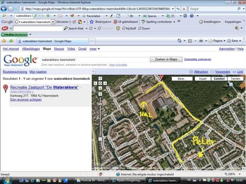The image size is (246, 184).
Task: Click the Zoeken in Maps button
Action: tap(166, 59)
